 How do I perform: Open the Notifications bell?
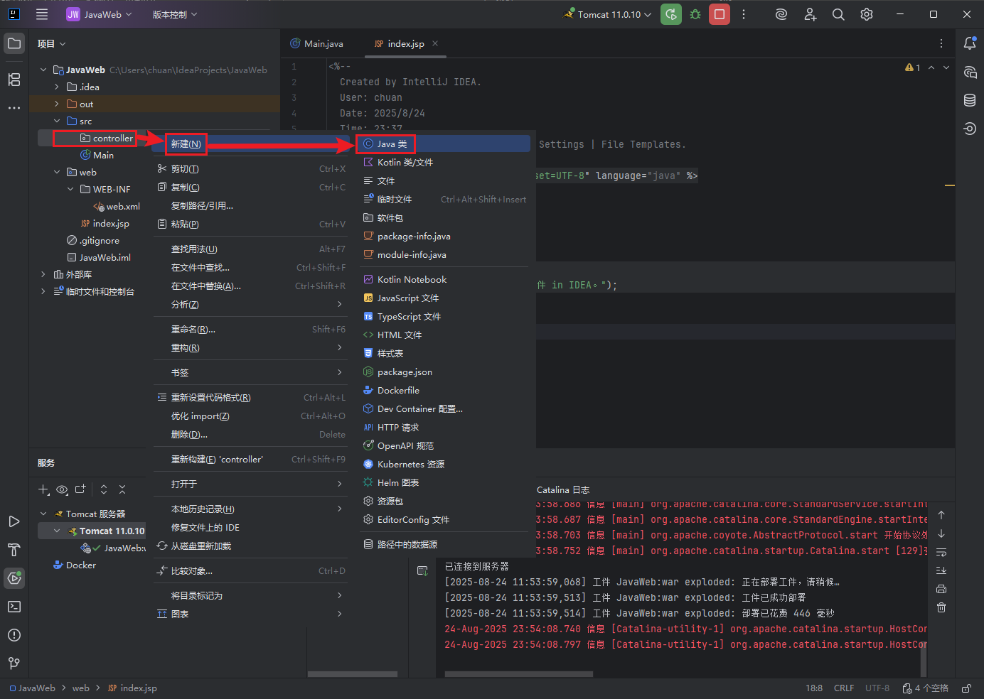970,43
